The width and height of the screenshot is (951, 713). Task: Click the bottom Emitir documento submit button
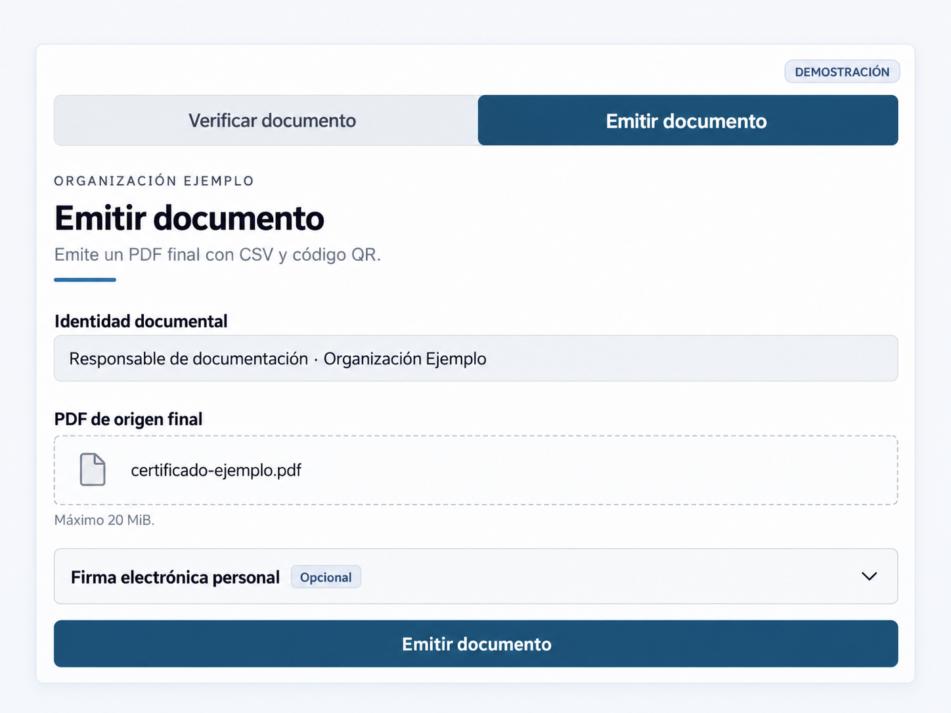coord(475,643)
